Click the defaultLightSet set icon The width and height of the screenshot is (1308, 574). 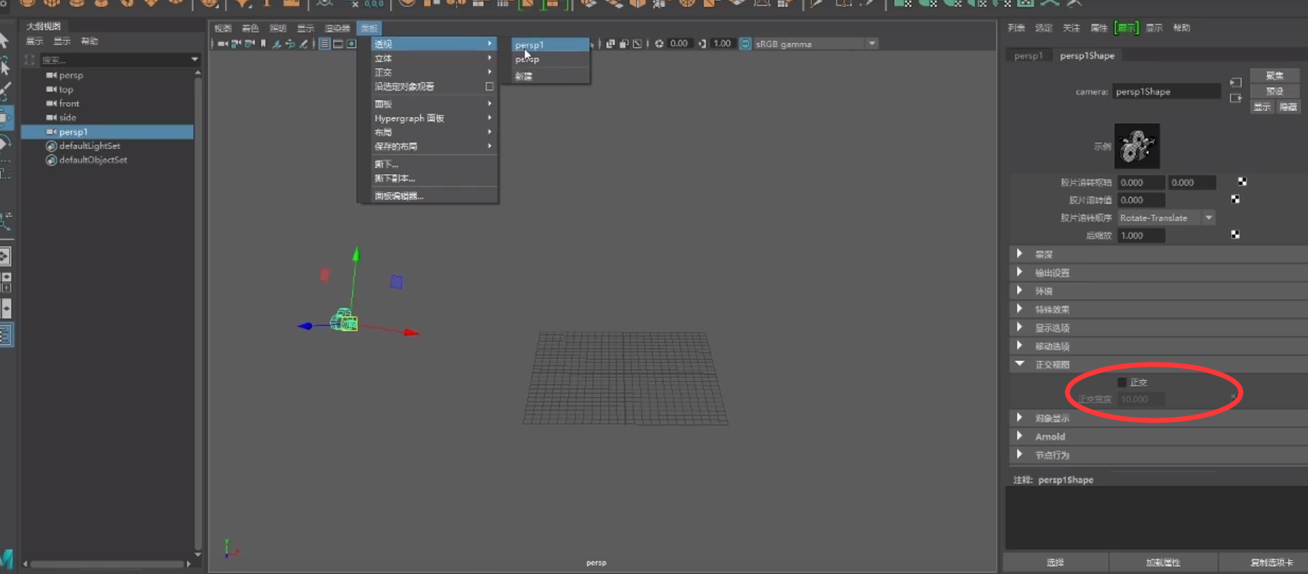(x=51, y=146)
